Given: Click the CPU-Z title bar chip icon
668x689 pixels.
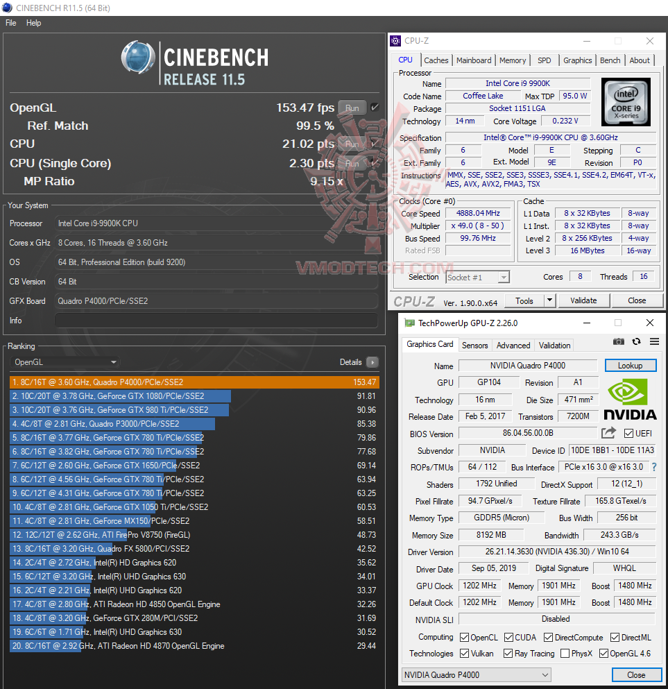Looking at the screenshot, I should [395, 41].
